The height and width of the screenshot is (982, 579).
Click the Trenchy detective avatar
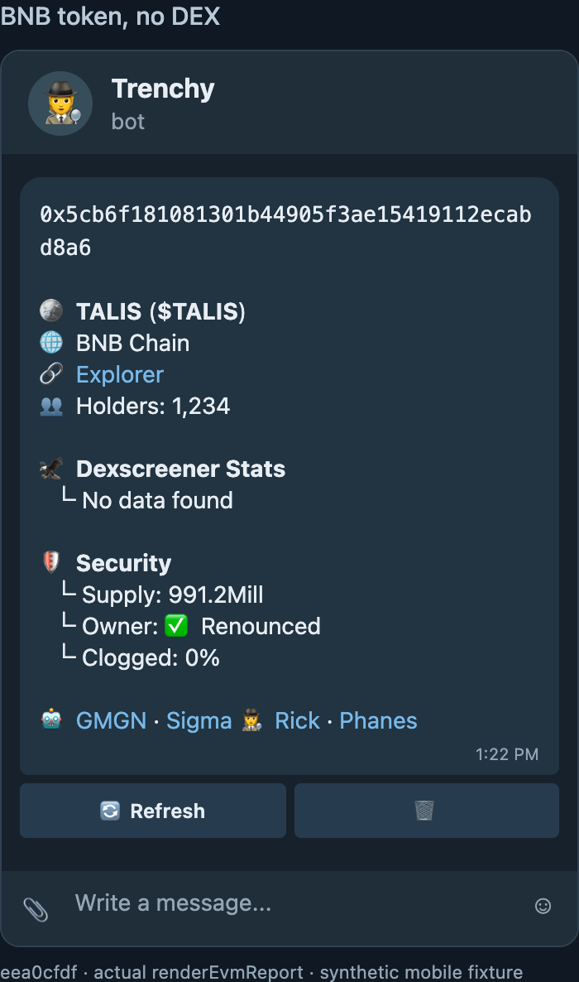coord(60,103)
